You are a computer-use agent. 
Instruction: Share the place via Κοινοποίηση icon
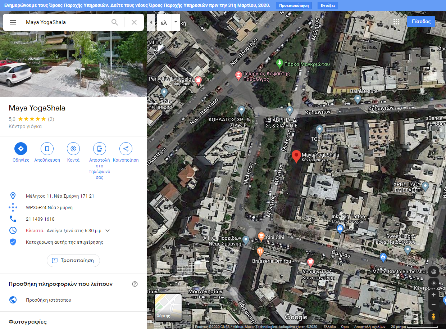[126, 149]
